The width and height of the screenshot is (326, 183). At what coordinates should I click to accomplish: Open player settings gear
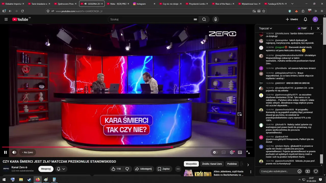(232, 152)
